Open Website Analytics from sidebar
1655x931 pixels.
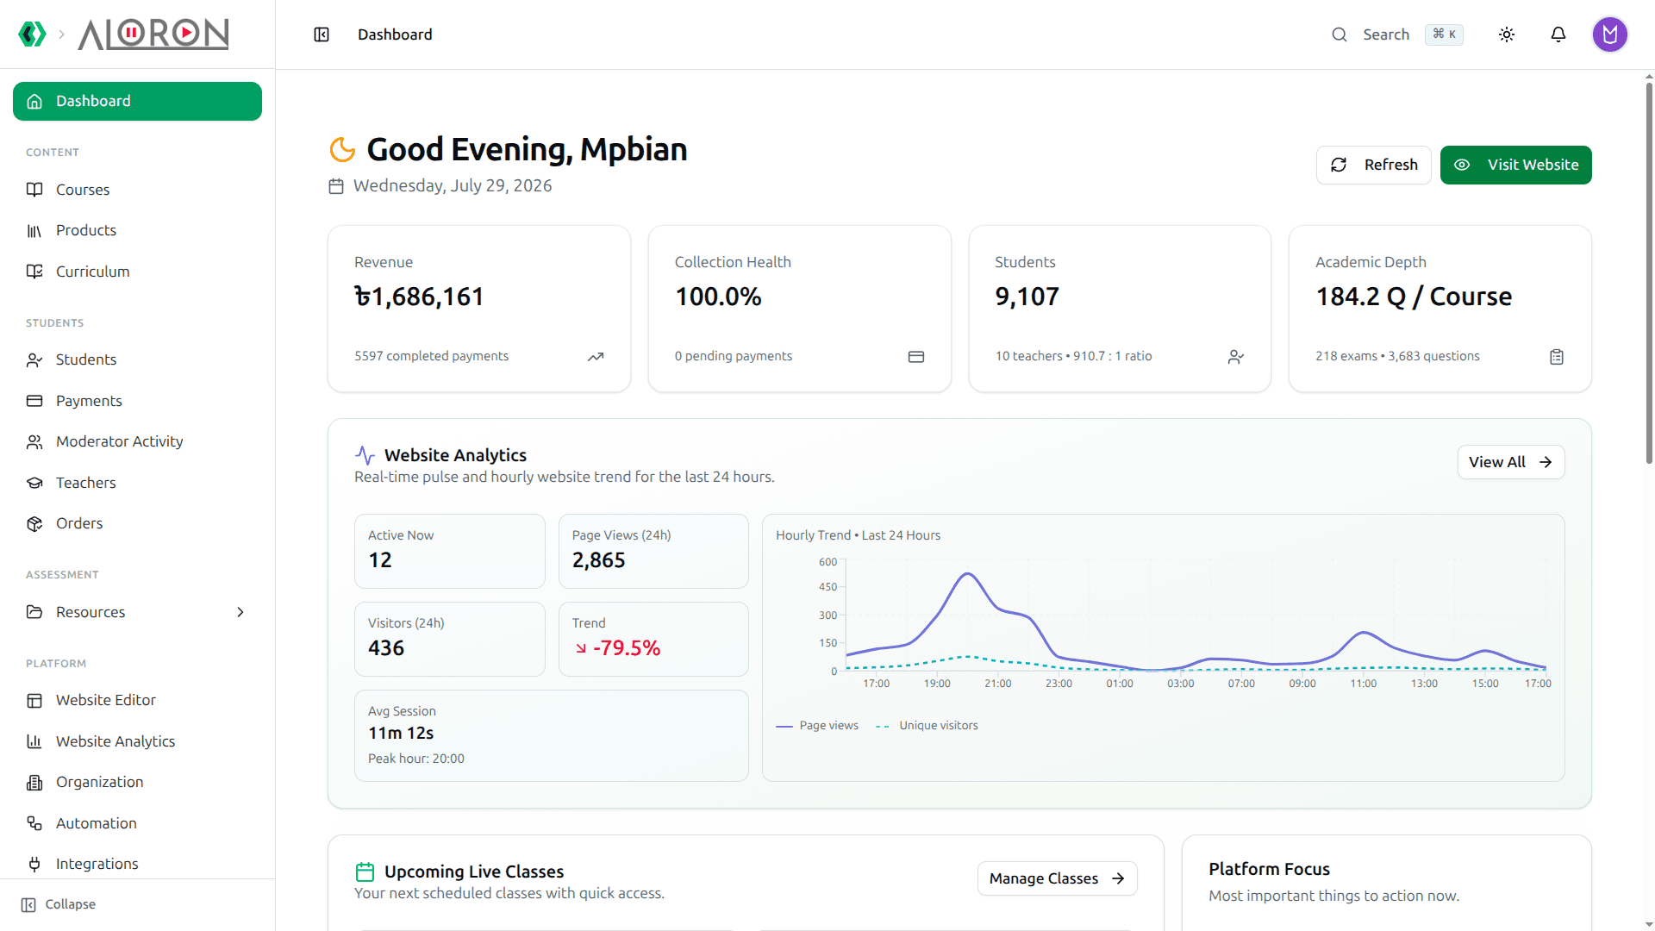137,741
